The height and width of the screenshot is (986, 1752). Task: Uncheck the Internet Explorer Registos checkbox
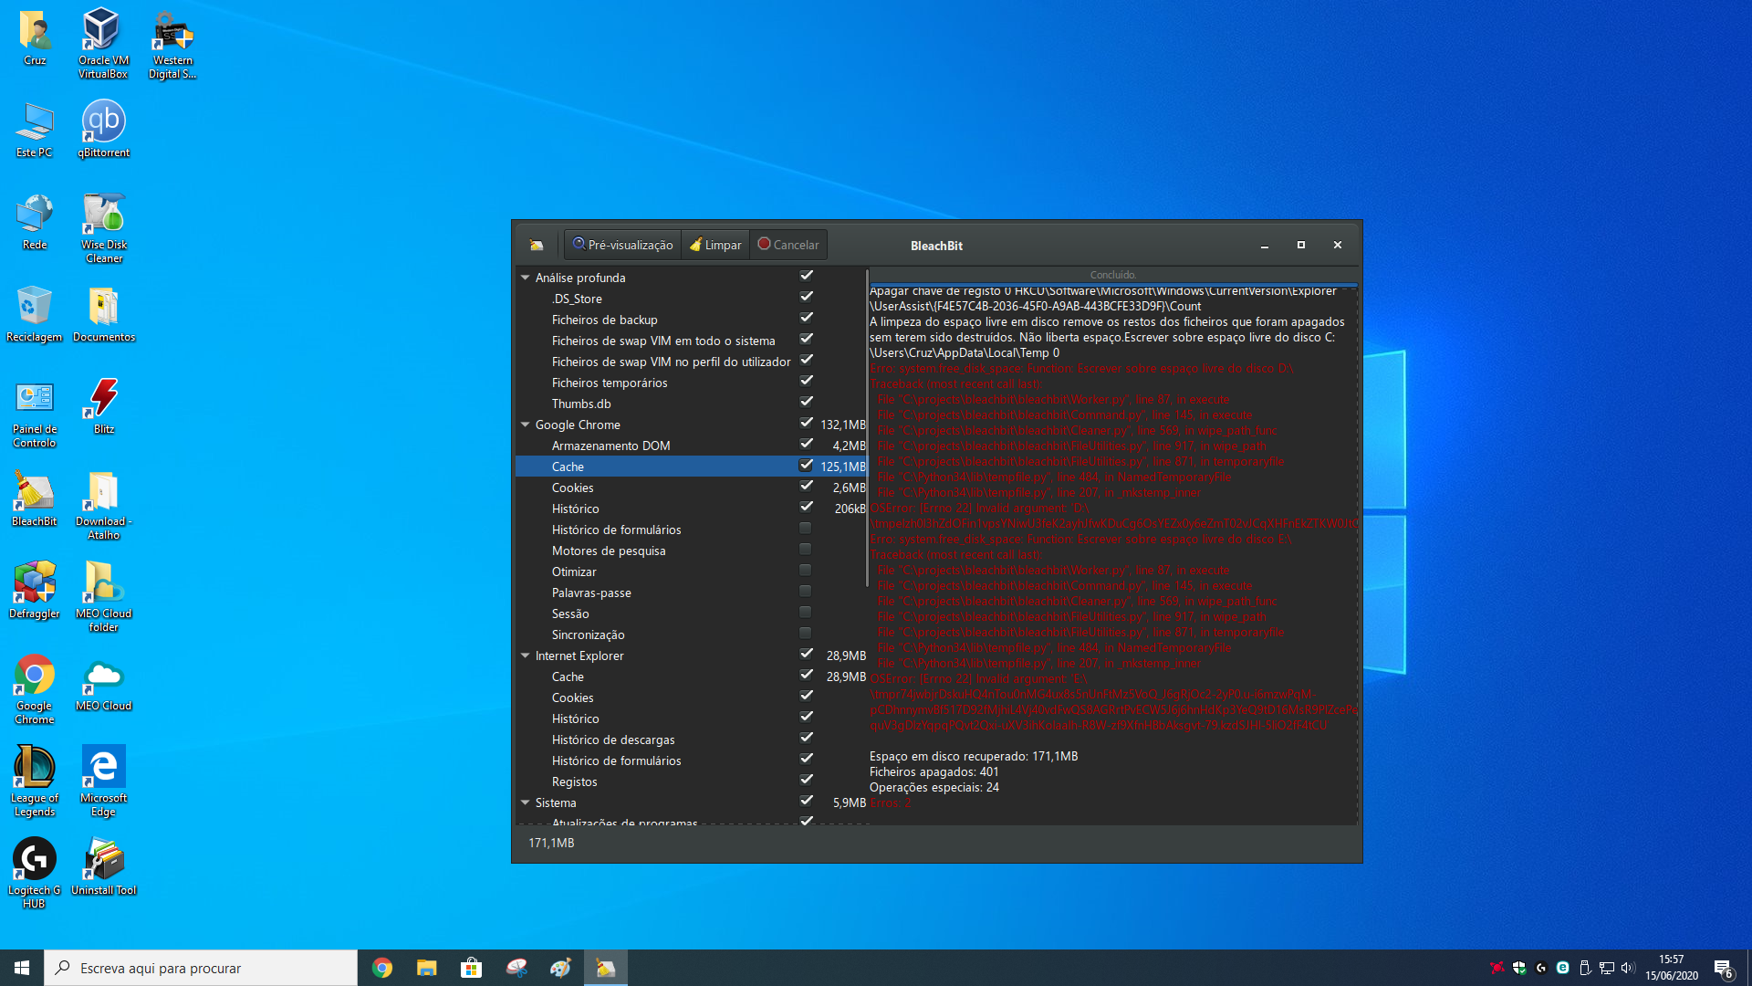(x=806, y=780)
